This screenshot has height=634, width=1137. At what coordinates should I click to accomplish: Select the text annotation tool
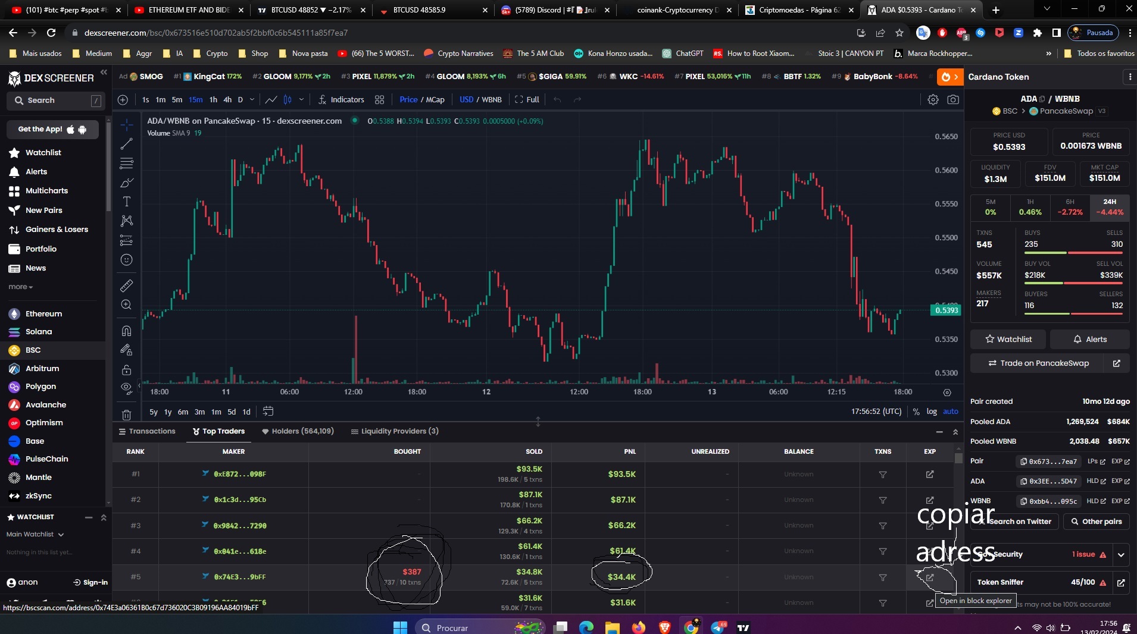coord(127,202)
